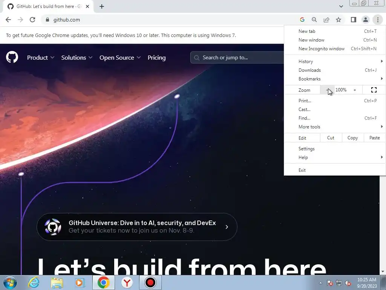Open the Windows Start button

click(x=10, y=282)
